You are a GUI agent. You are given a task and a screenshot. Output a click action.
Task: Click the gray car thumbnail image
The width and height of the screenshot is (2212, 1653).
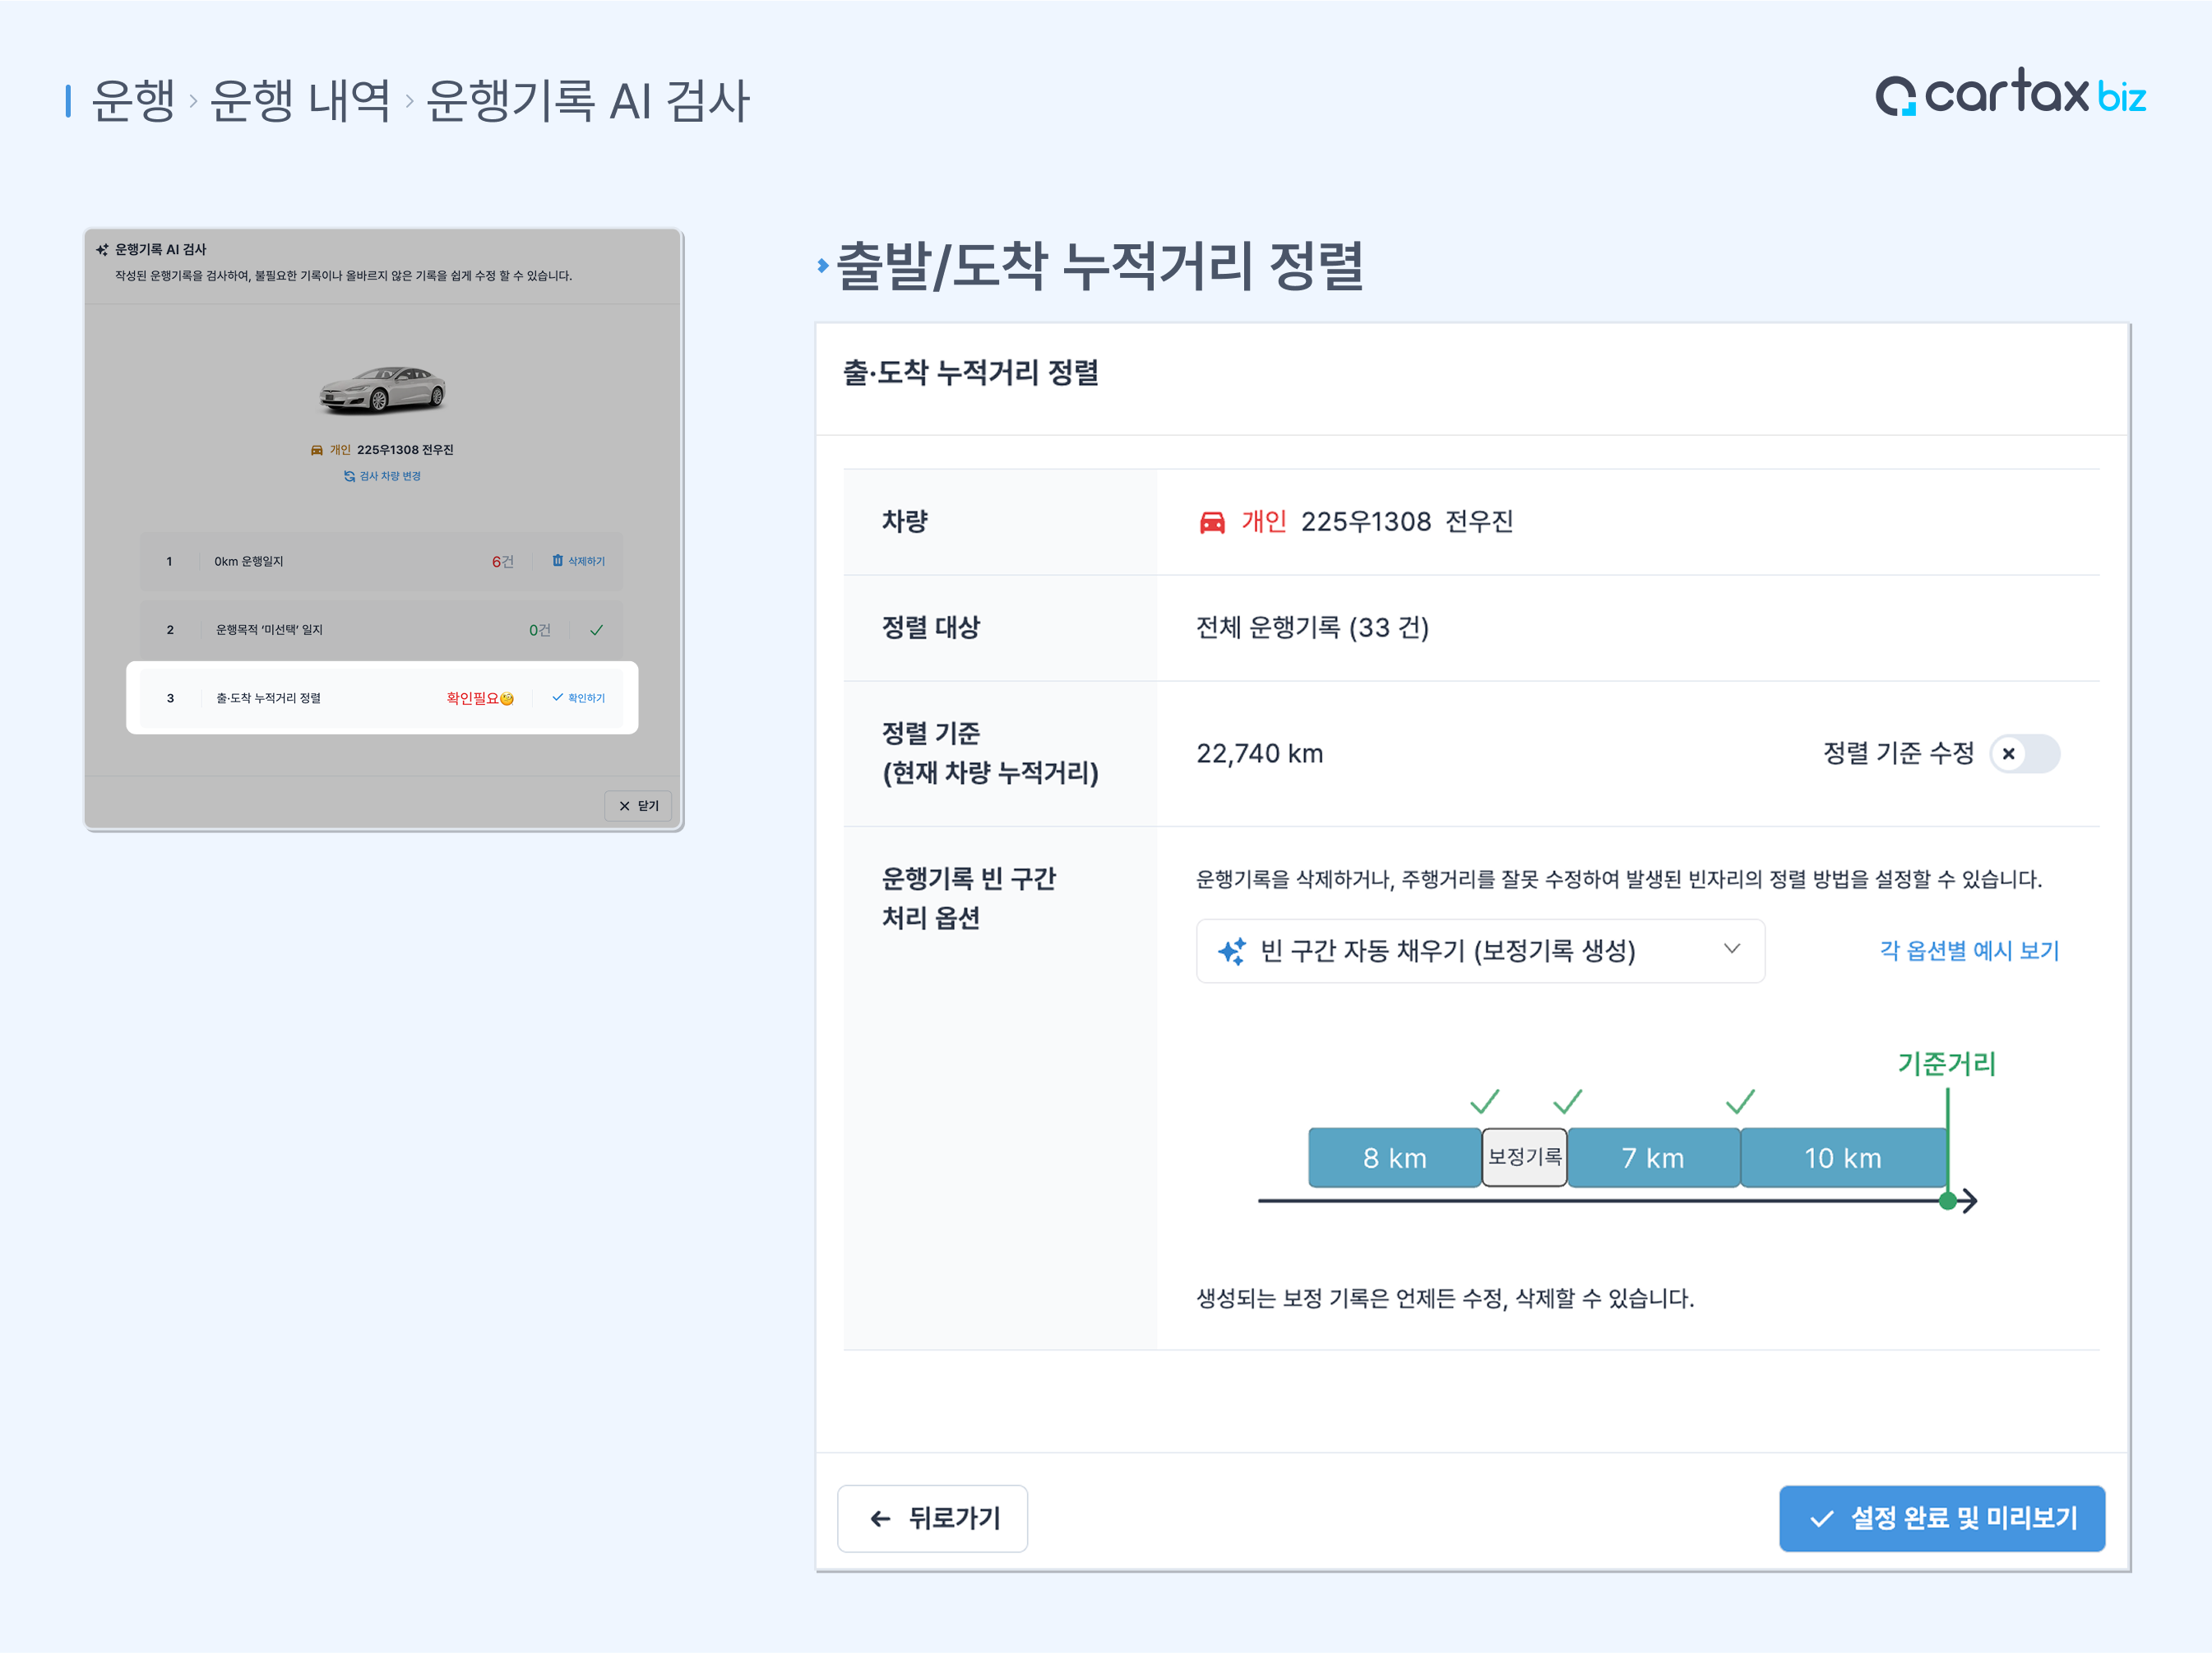[382, 390]
